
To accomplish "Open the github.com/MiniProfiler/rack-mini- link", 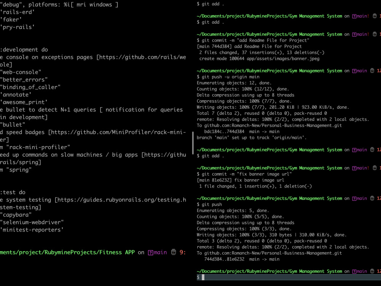I will [118, 132].
